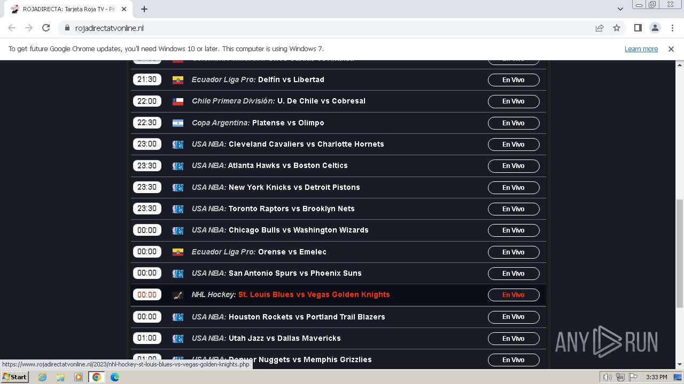The height and width of the screenshot is (384, 684).
Task: Open the side panel icon
Action: tap(638, 28)
